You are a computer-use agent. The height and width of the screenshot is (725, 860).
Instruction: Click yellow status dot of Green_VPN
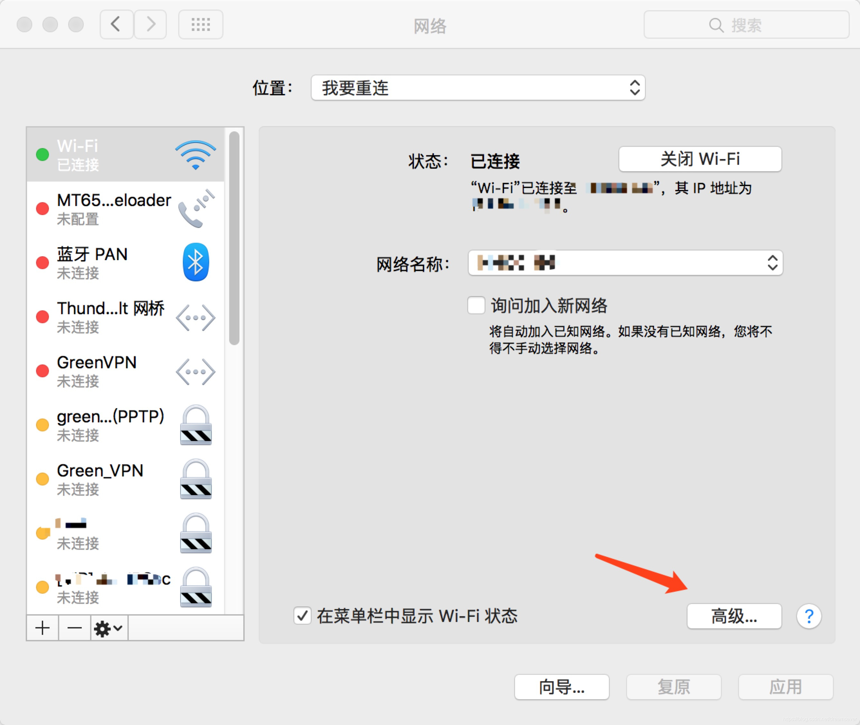(x=42, y=479)
